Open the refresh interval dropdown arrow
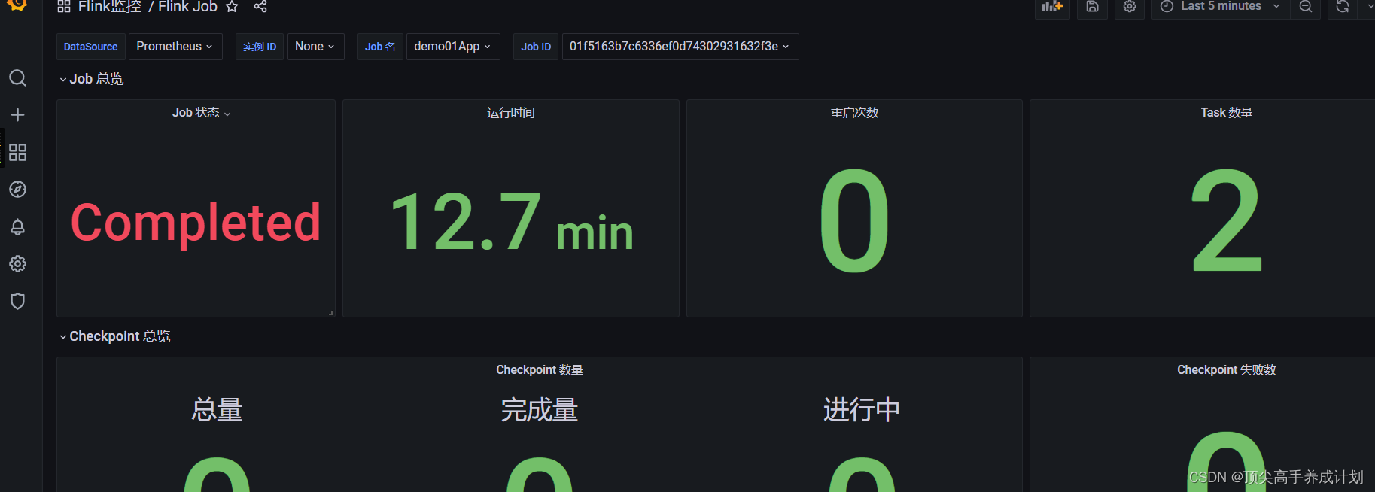 pyautogui.click(x=1370, y=7)
